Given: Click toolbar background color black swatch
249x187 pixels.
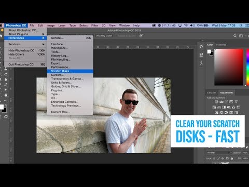Looking at the screenshot, I should click(x=5, y=111).
